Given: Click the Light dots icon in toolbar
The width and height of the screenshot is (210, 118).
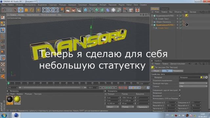Looking at the screenshot, I should tap(119, 10).
